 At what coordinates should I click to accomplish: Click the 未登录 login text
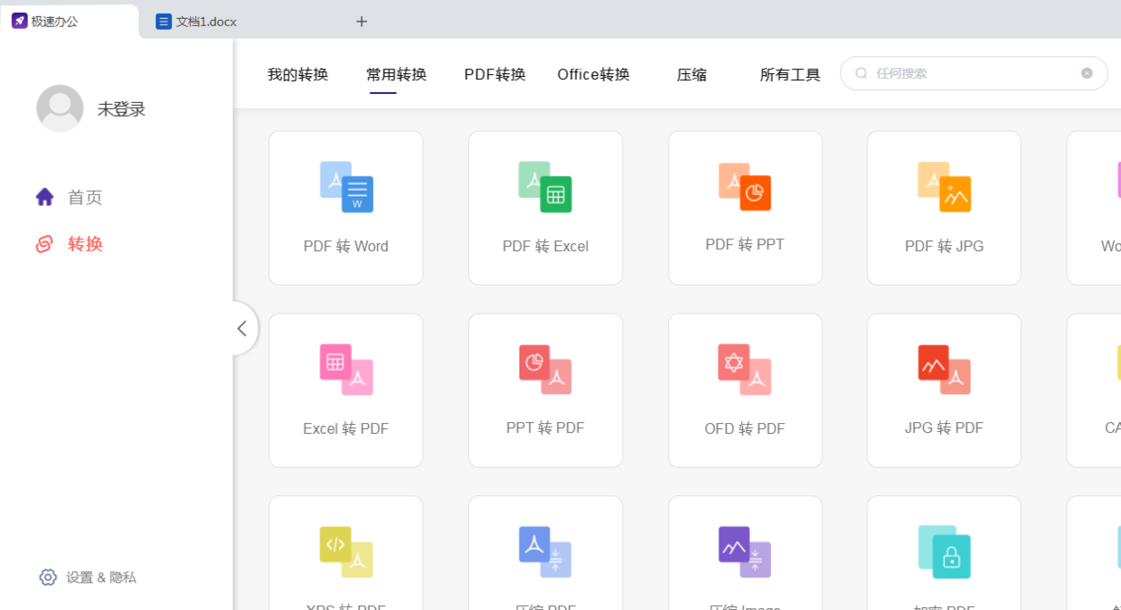pos(121,109)
